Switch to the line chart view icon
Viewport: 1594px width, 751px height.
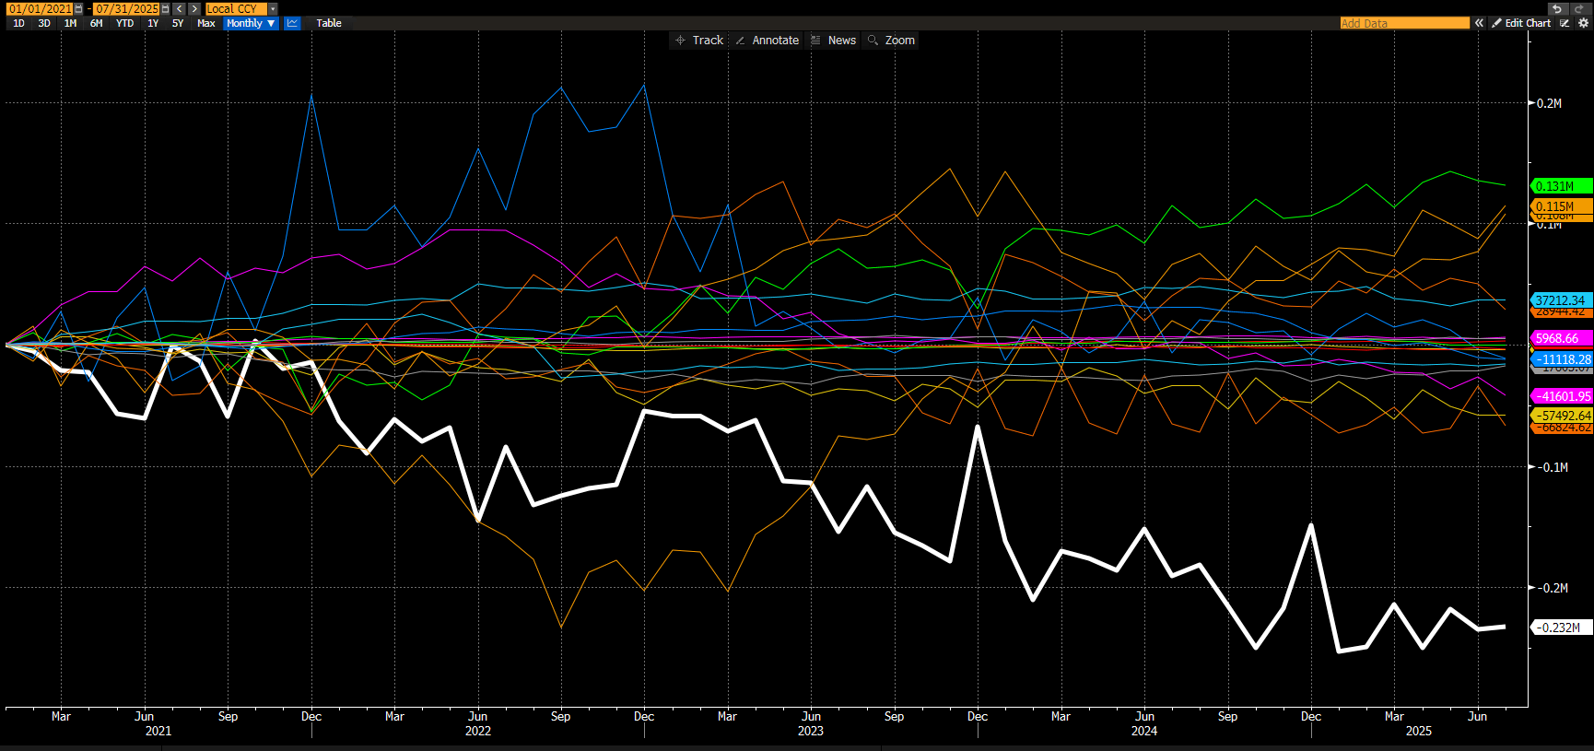pyautogui.click(x=292, y=23)
